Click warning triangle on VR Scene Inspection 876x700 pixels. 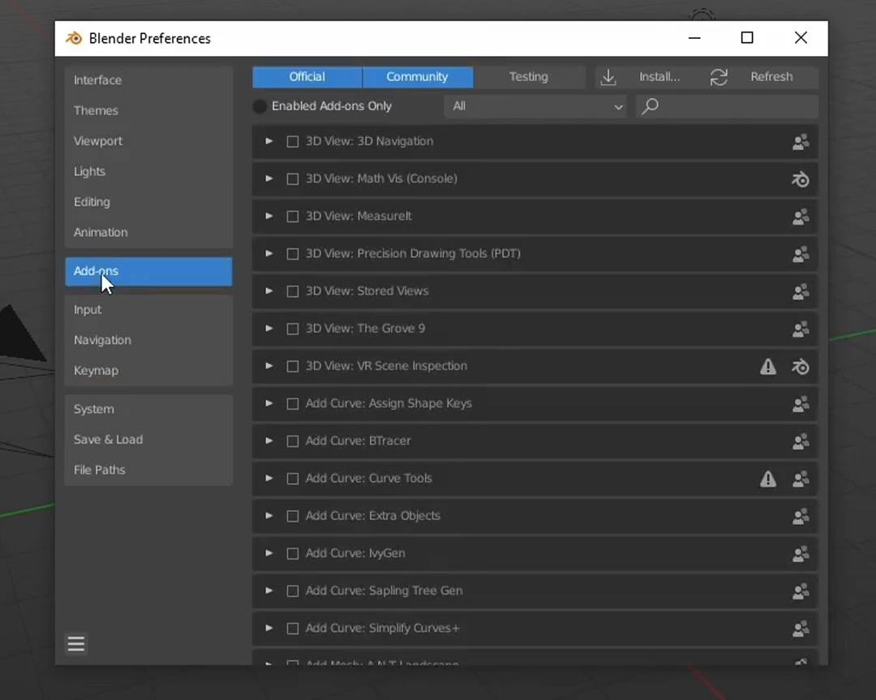tap(768, 367)
